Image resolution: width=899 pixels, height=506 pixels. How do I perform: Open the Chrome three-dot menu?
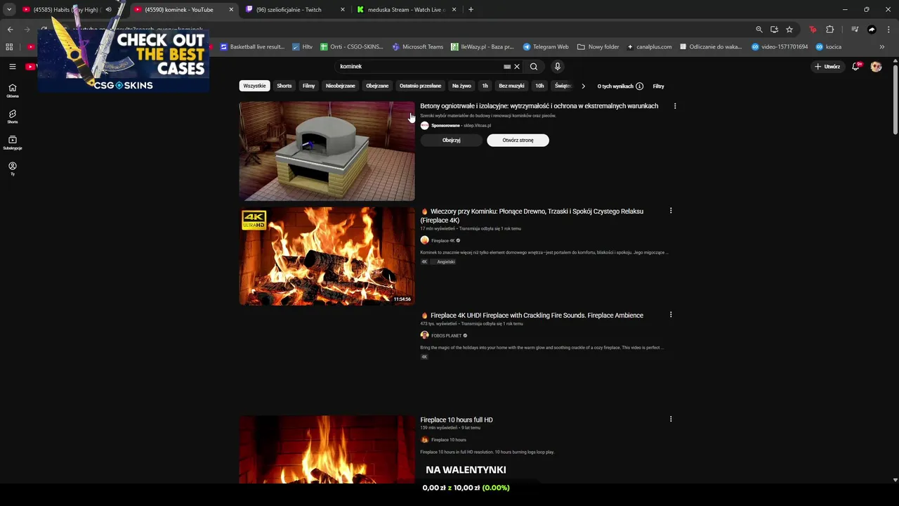[x=888, y=30]
